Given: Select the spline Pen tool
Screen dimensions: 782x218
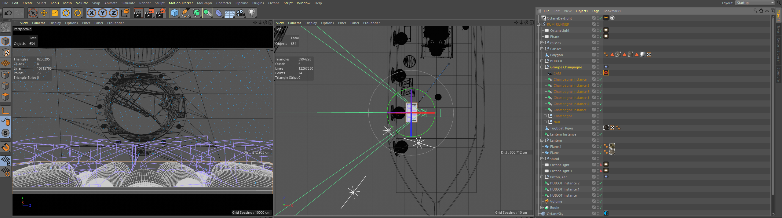Looking at the screenshot, I should [x=186, y=13].
